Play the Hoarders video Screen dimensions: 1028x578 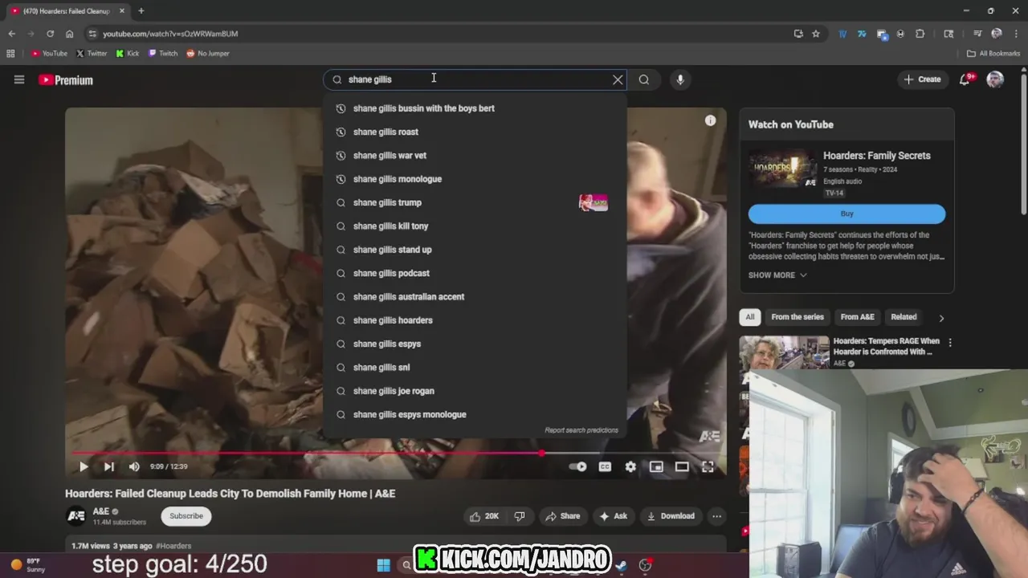point(84,466)
